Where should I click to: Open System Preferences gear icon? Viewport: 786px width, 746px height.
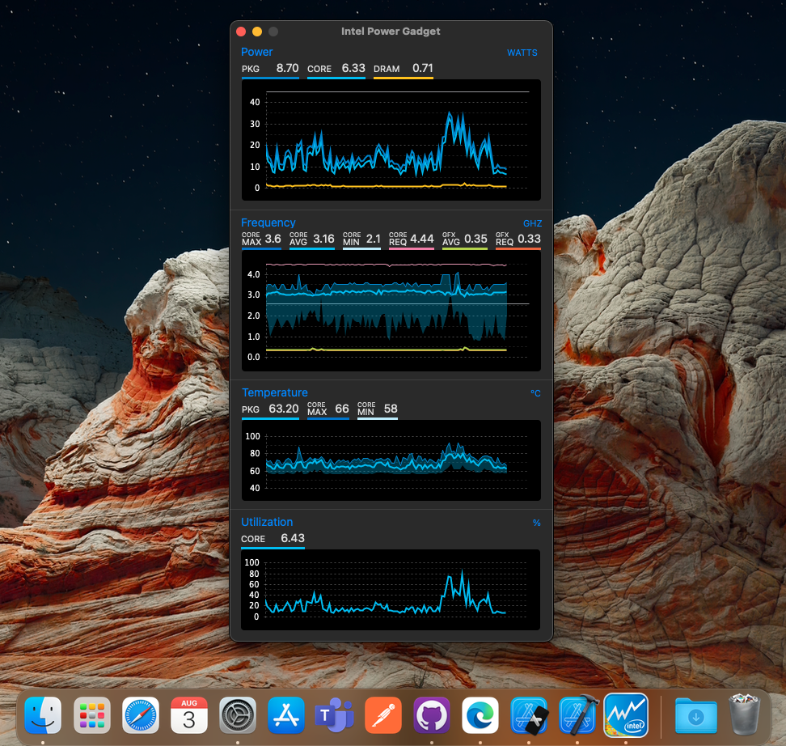(x=238, y=715)
